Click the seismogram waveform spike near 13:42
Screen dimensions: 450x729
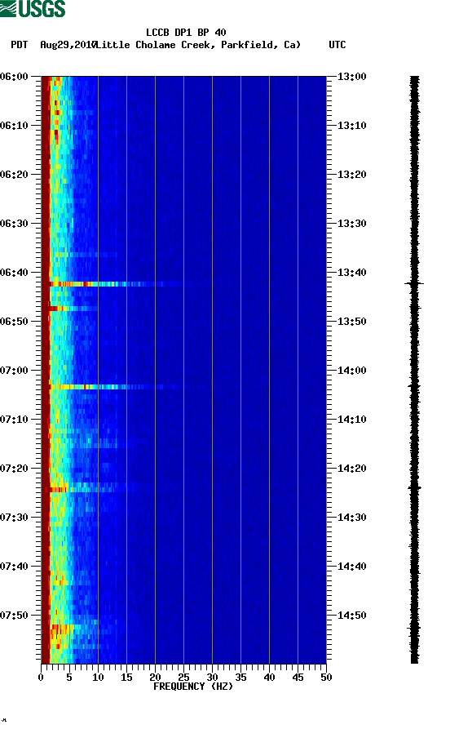[x=414, y=283]
